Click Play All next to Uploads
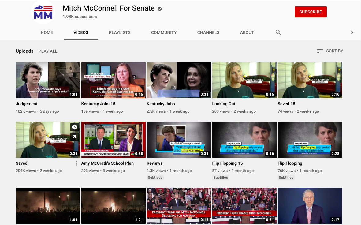Viewport: 361px width, 225px height. coord(48,51)
